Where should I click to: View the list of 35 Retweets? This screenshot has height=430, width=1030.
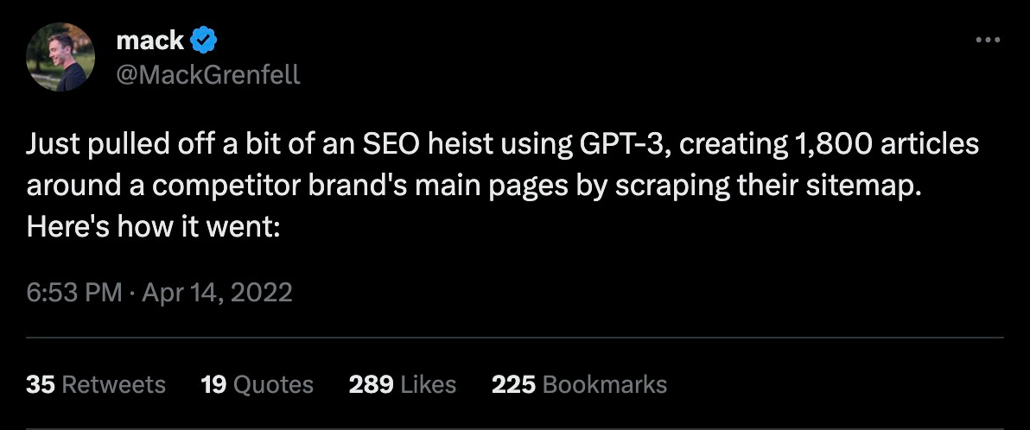click(x=95, y=384)
